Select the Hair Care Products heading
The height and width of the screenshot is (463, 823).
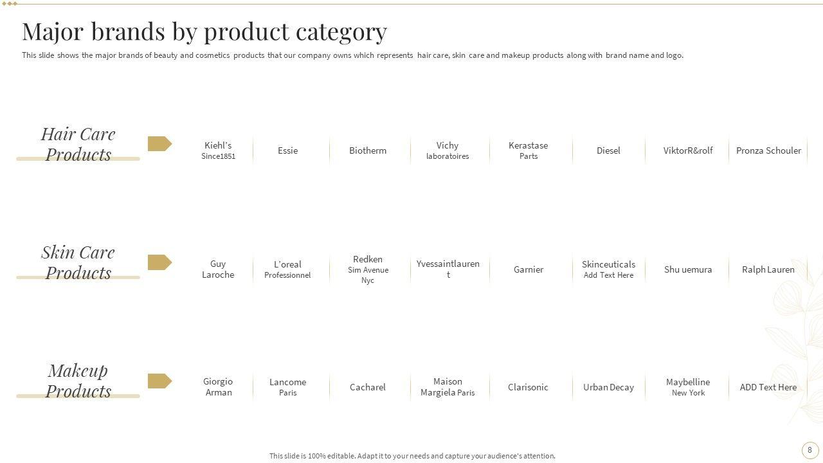coord(78,144)
